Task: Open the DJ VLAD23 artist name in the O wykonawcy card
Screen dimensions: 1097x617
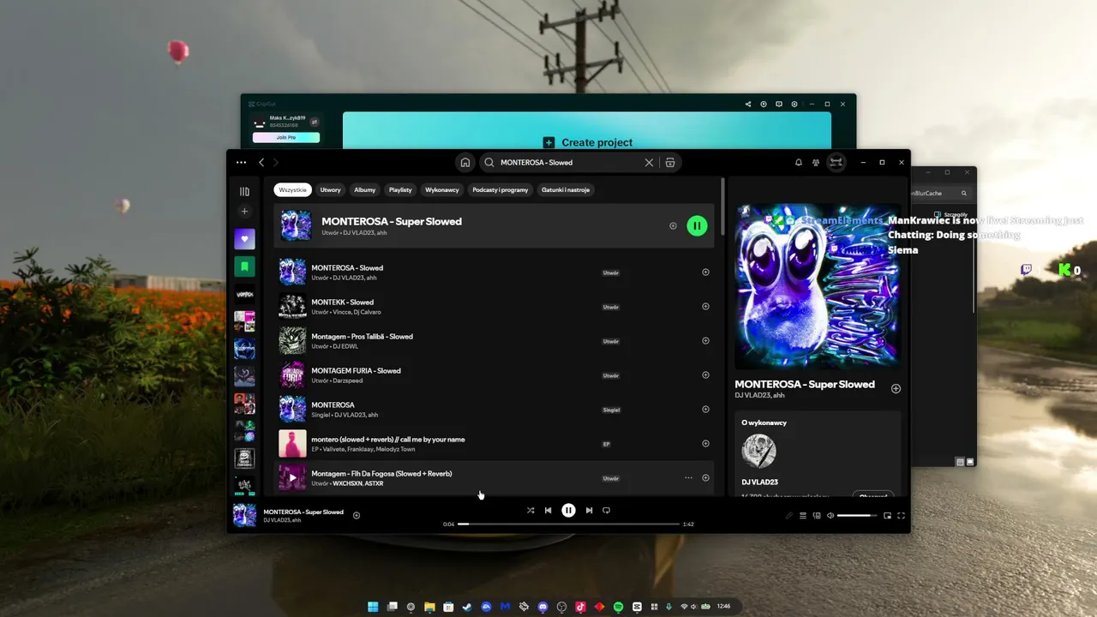Action: pyautogui.click(x=760, y=482)
